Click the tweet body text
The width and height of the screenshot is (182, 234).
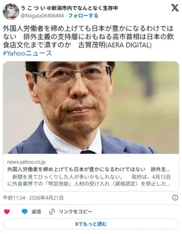(x=88, y=36)
